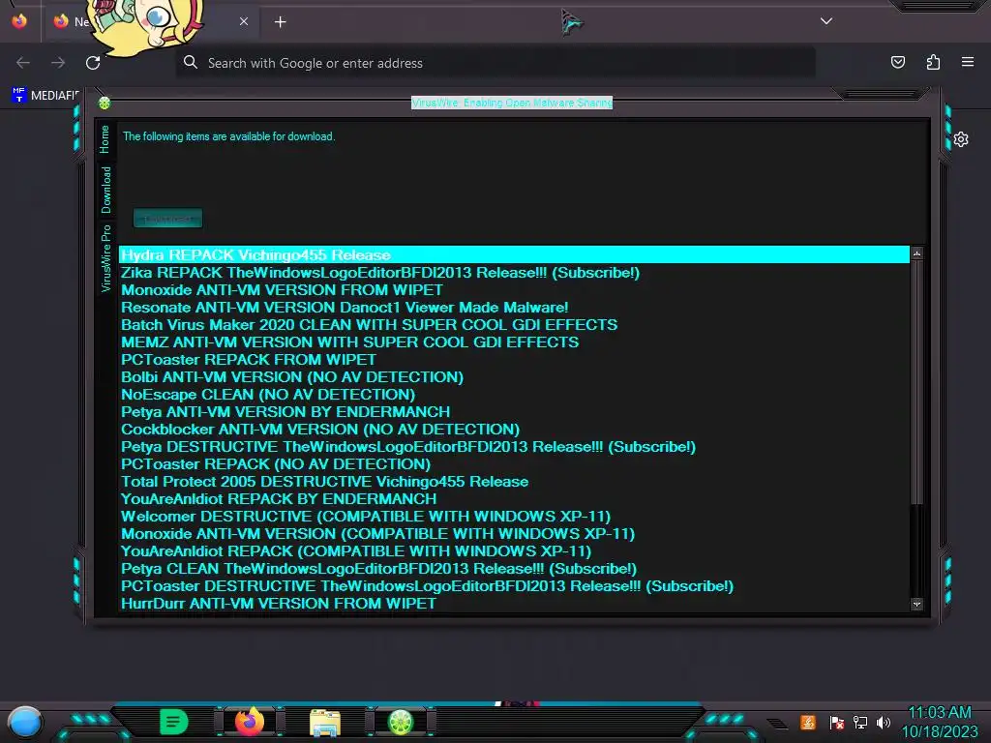Screen dimensions: 991x743
Task: Select MEMZ ANTI-VM VERSION entry
Action: [x=514, y=342]
